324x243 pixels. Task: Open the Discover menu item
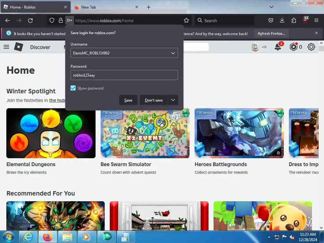[x=40, y=47]
